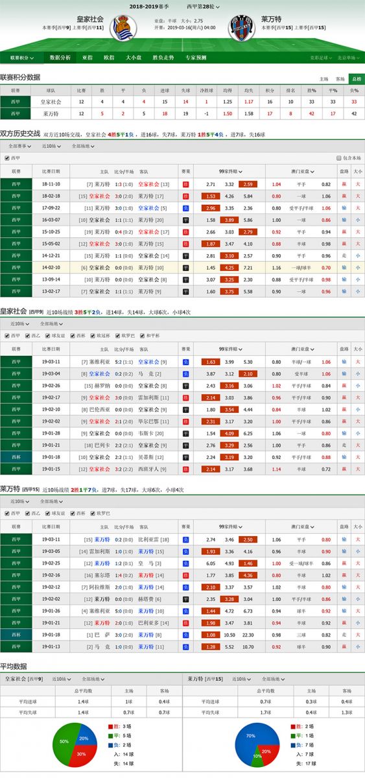
Task: Click the red 胜 legend square in 莱万特 chart
Action: 293,726
